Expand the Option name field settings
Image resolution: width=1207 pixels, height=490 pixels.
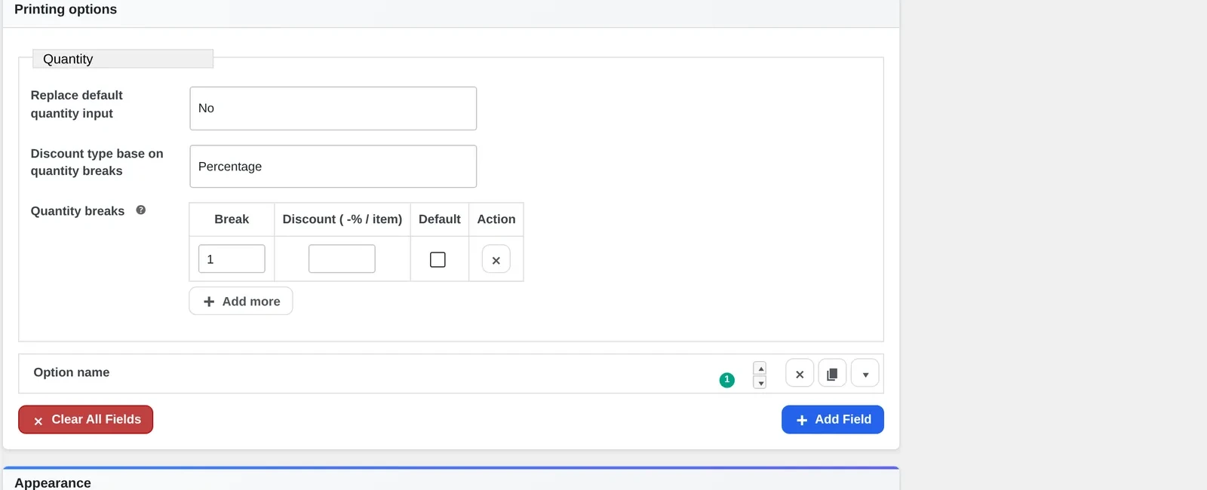coord(865,373)
